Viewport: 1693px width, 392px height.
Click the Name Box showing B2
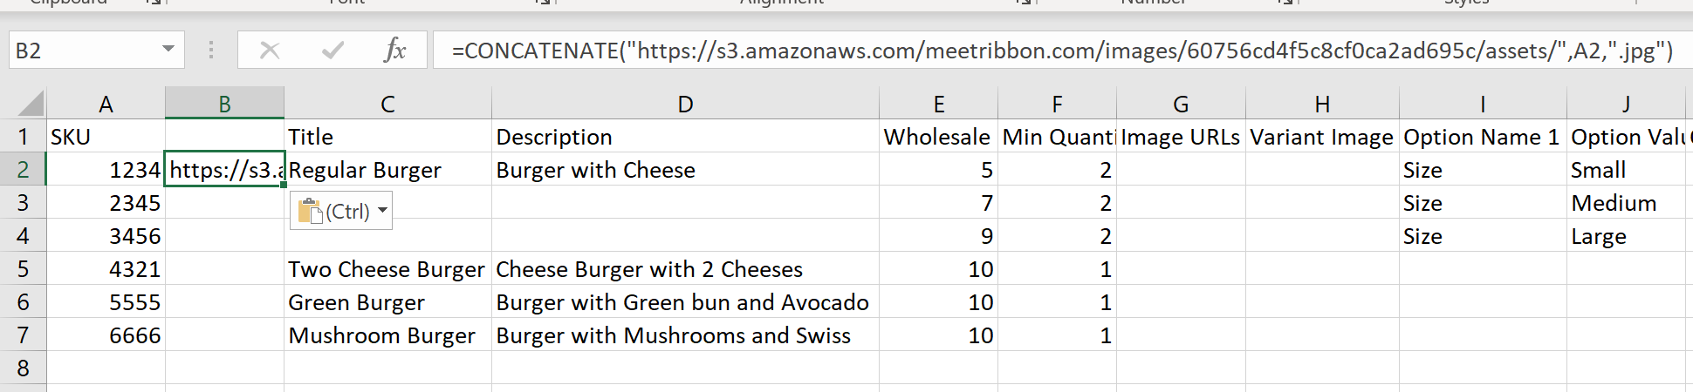[83, 51]
